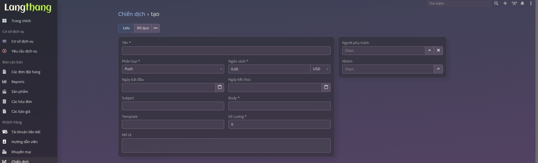Open Các đơn đặt hàng menu item

(x=26, y=72)
